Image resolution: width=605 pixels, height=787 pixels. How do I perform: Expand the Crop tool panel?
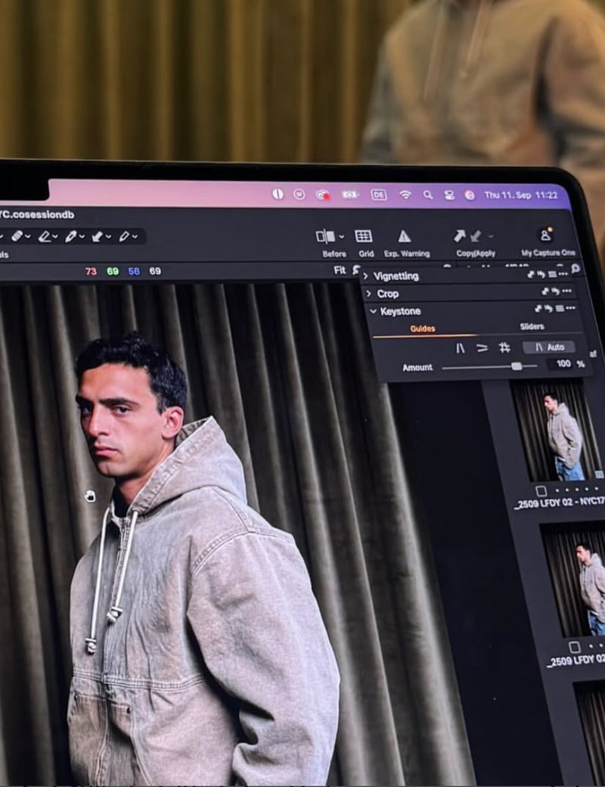pyautogui.click(x=368, y=294)
